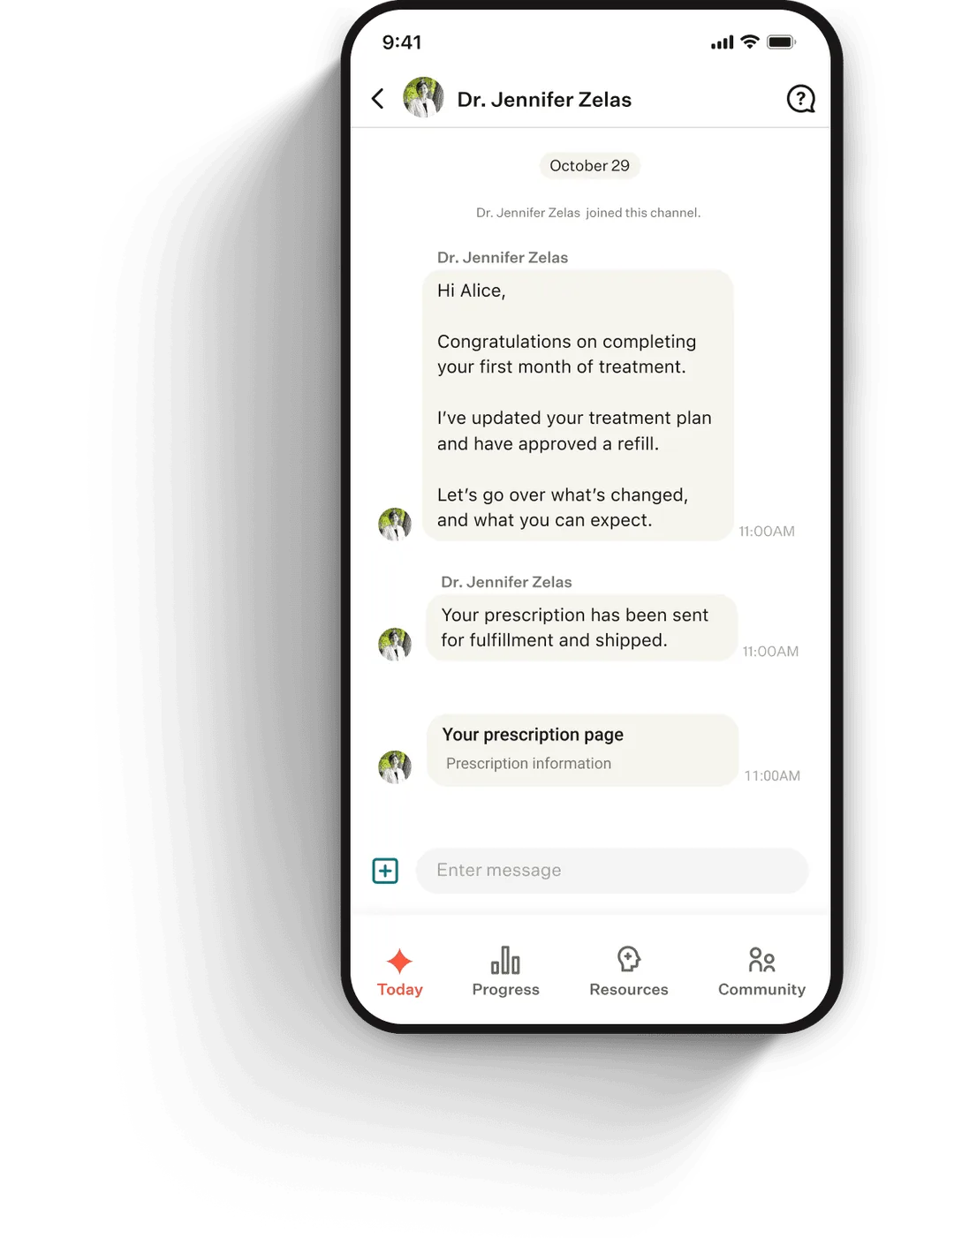
Task: Tap the plus attachment icon beside message field
Action: [x=385, y=871]
